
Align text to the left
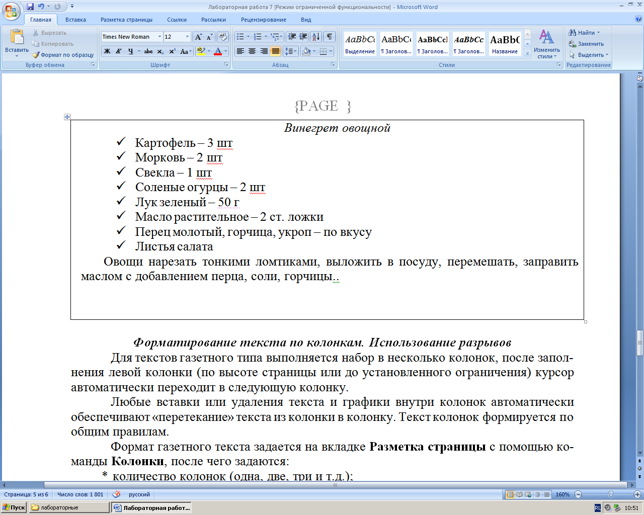240,51
